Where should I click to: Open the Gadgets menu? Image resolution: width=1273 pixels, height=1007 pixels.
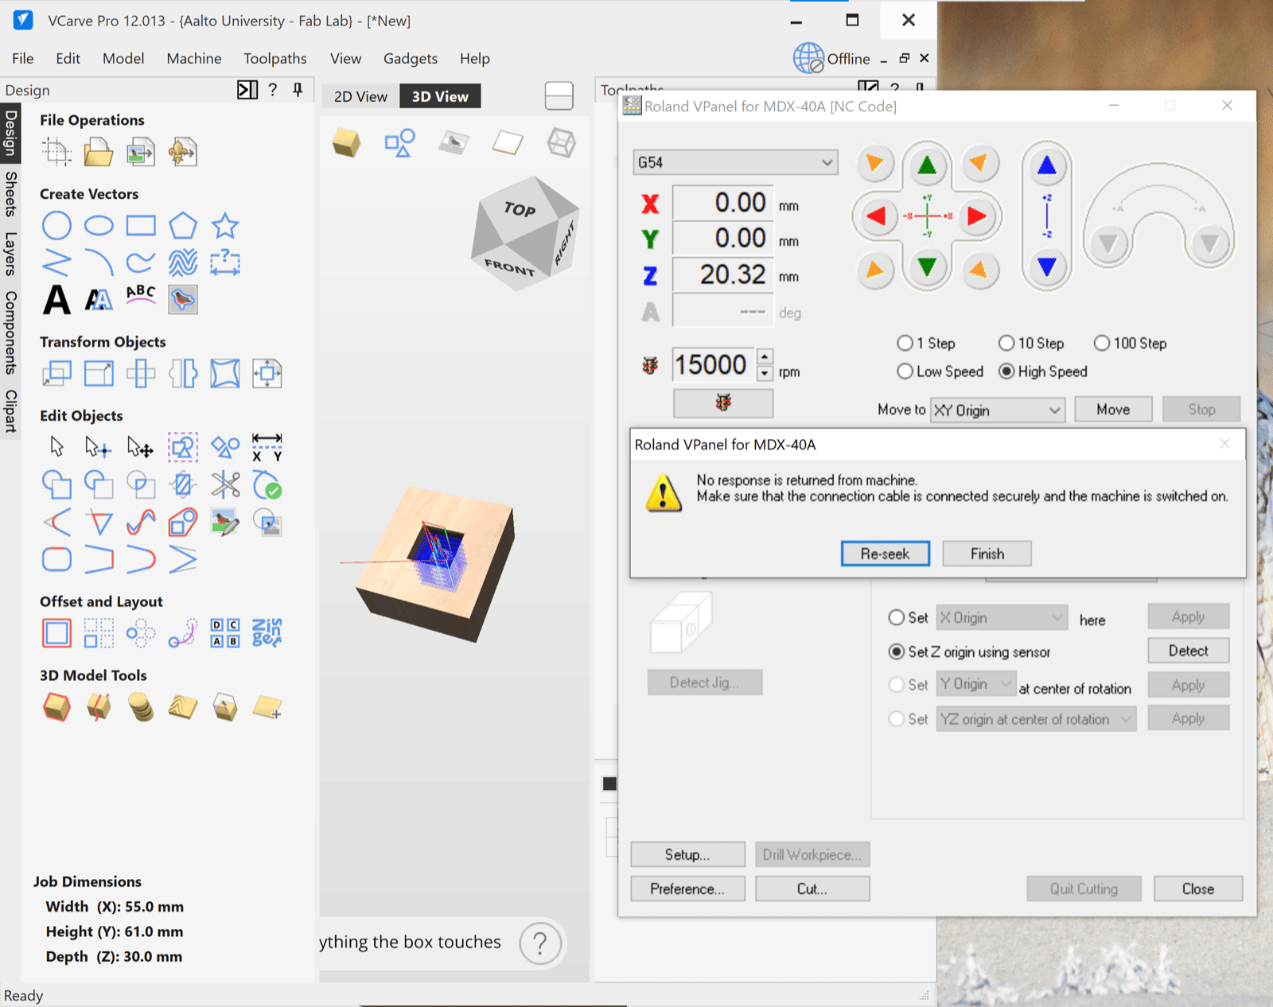click(411, 58)
